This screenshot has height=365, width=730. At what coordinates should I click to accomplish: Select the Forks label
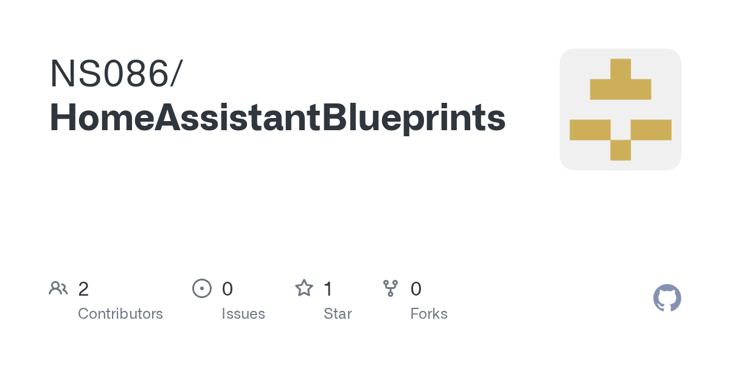point(429,314)
